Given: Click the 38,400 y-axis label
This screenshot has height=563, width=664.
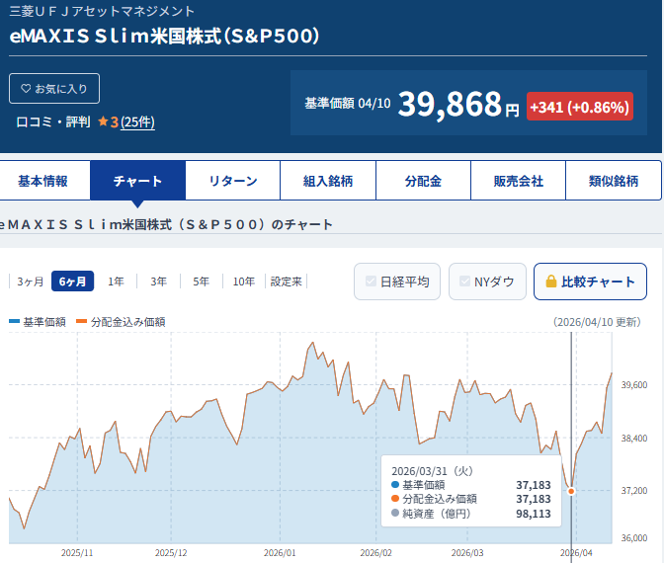Looking at the screenshot, I should (x=634, y=439).
